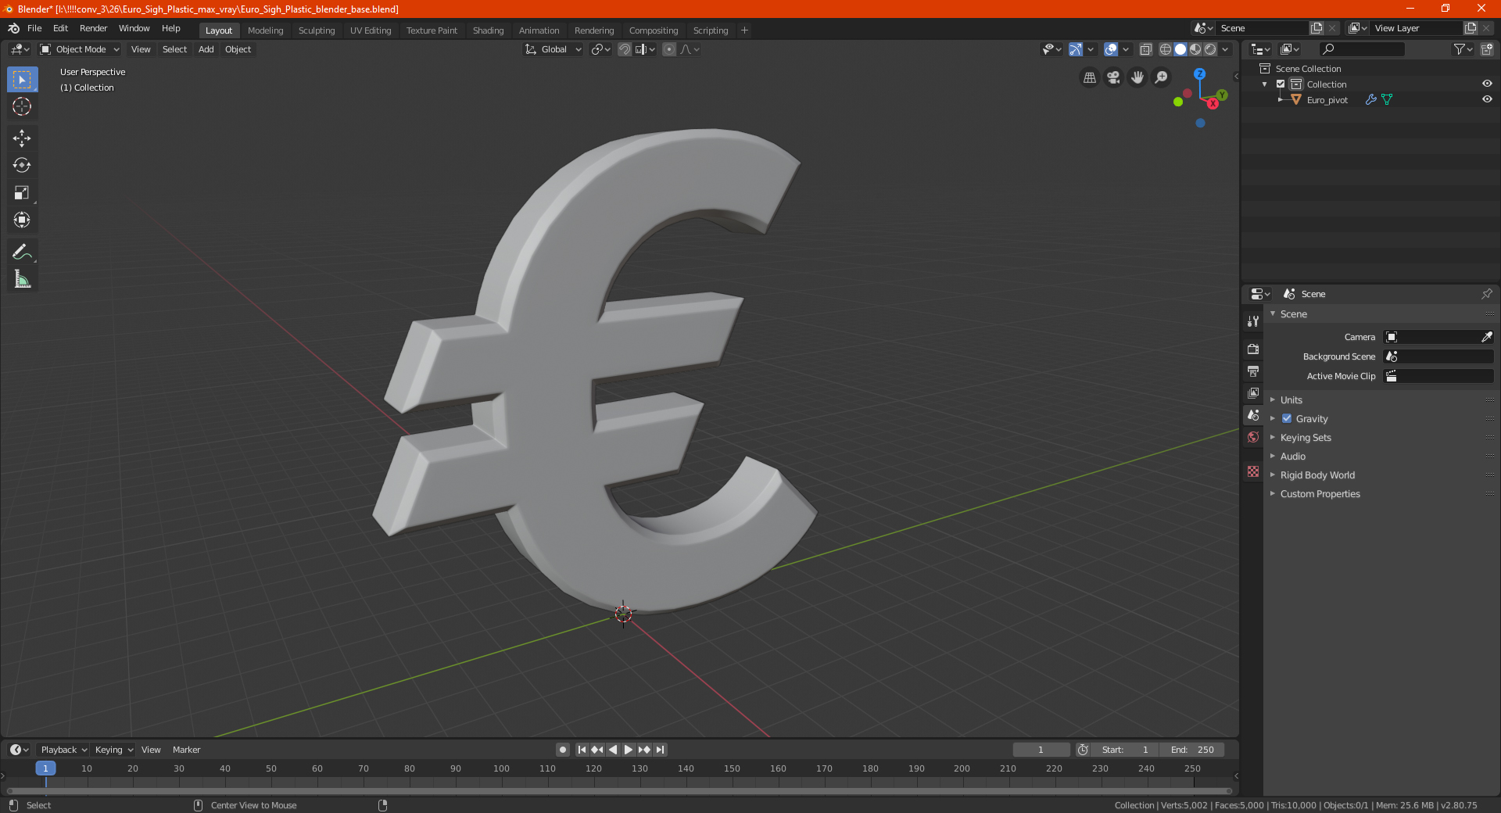Open the File menu
Image resolution: width=1501 pixels, height=813 pixels.
coord(34,28)
